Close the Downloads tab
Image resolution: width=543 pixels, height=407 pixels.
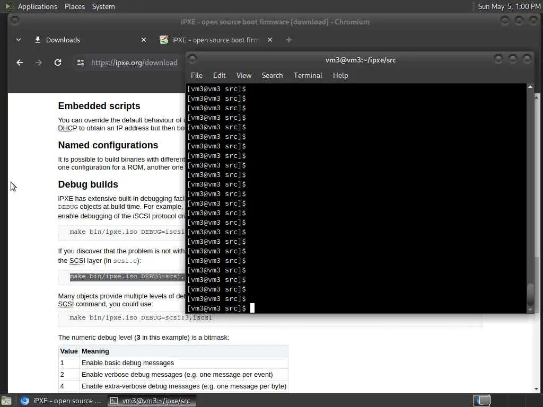click(144, 40)
